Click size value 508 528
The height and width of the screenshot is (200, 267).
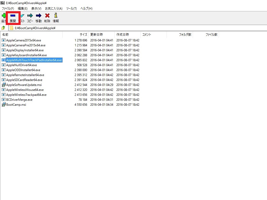coord(82,65)
